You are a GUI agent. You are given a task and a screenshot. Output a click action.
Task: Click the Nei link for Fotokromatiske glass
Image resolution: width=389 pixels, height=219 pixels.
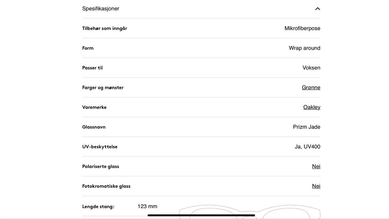point(316,186)
